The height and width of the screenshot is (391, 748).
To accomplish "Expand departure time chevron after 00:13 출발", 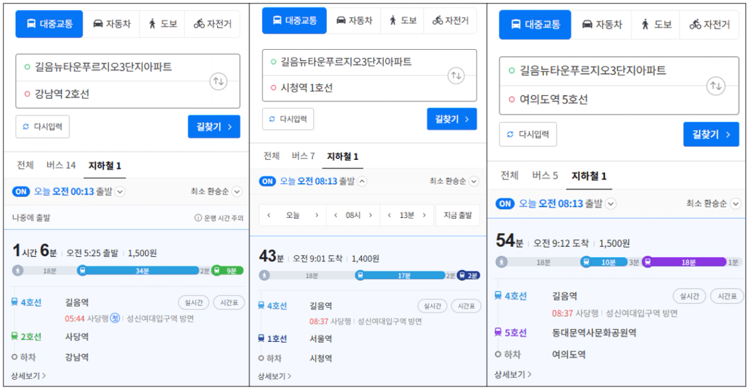I will pos(120,192).
